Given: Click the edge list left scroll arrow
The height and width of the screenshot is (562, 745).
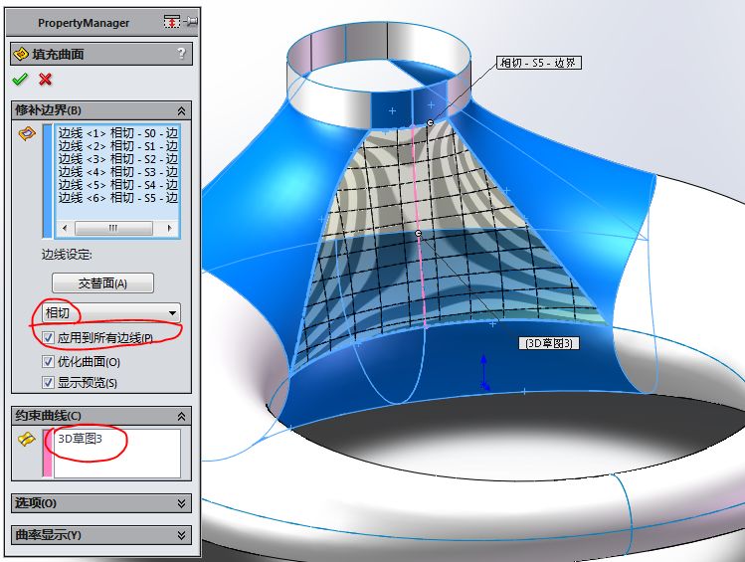Looking at the screenshot, I should point(65,228).
